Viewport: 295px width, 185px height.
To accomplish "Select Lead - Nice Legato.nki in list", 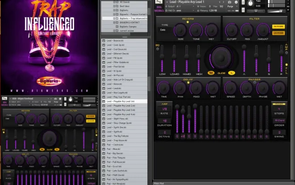I will tap(124, 93).
